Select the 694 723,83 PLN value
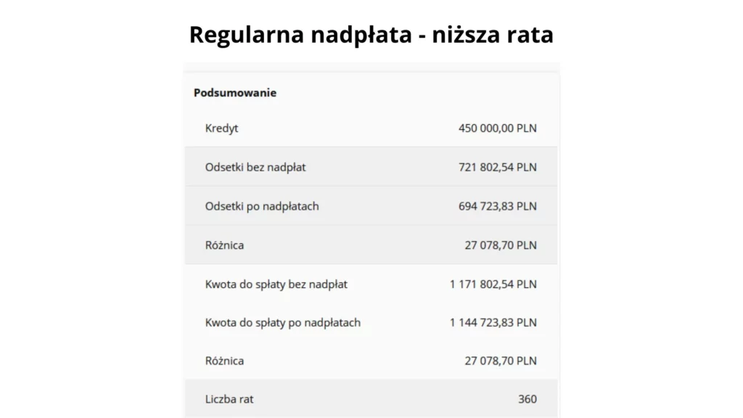The image size is (743, 418). click(498, 206)
